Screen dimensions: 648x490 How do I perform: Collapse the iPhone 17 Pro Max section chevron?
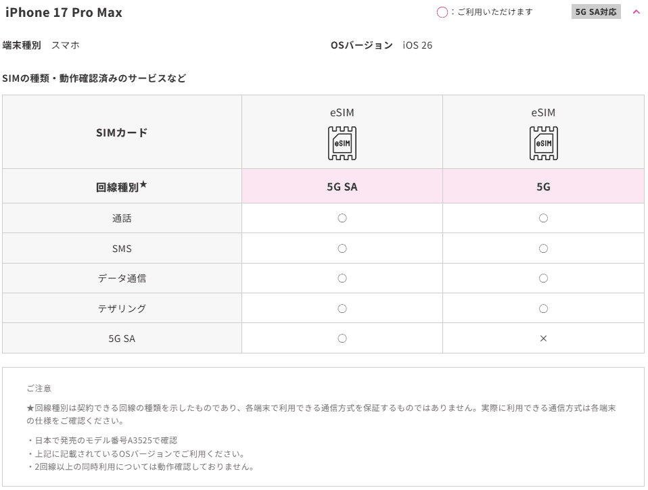tap(636, 12)
